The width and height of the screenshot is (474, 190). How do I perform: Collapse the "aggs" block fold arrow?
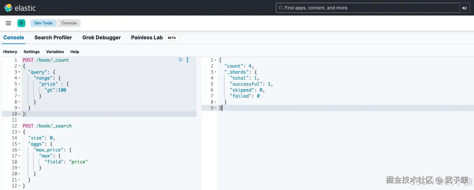coord(19,144)
